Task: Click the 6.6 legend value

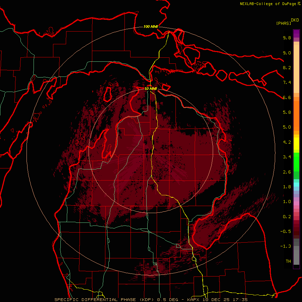Action: point(287,97)
